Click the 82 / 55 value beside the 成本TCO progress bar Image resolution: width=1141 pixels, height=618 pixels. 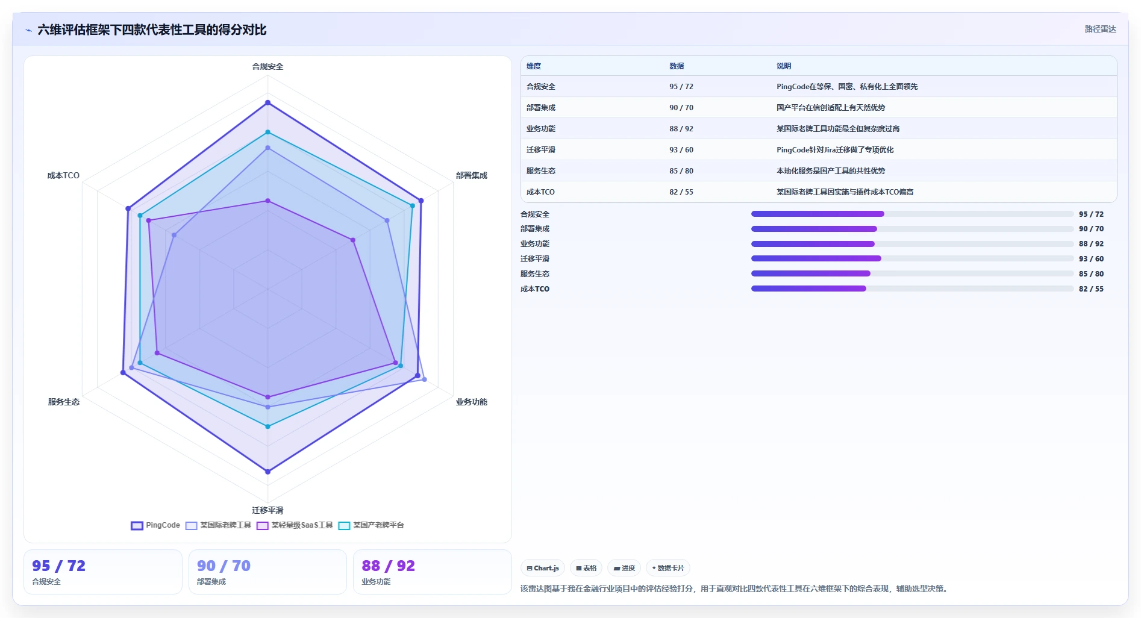click(1091, 289)
